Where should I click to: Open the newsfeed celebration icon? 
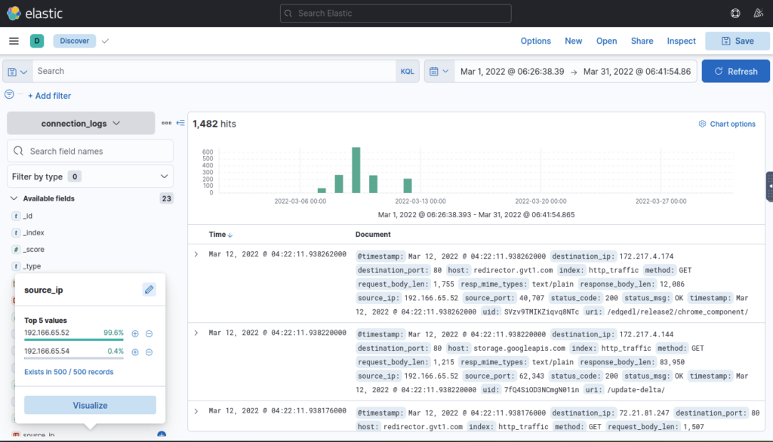point(758,14)
